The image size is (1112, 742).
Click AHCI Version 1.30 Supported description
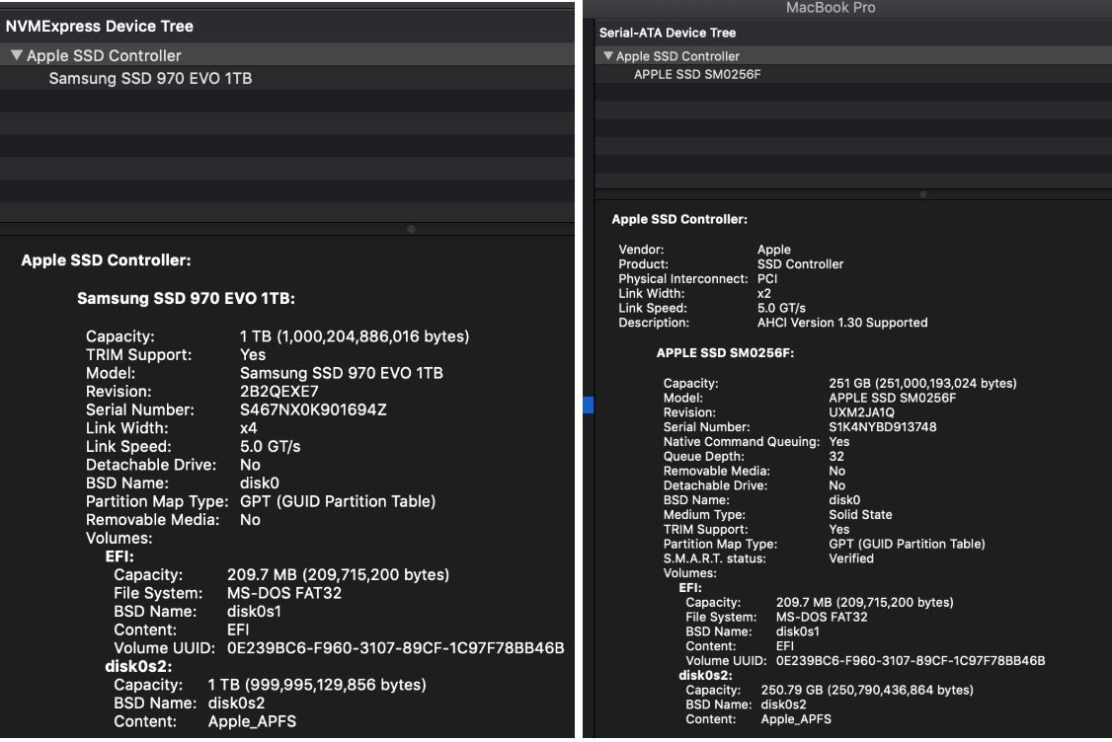842,323
